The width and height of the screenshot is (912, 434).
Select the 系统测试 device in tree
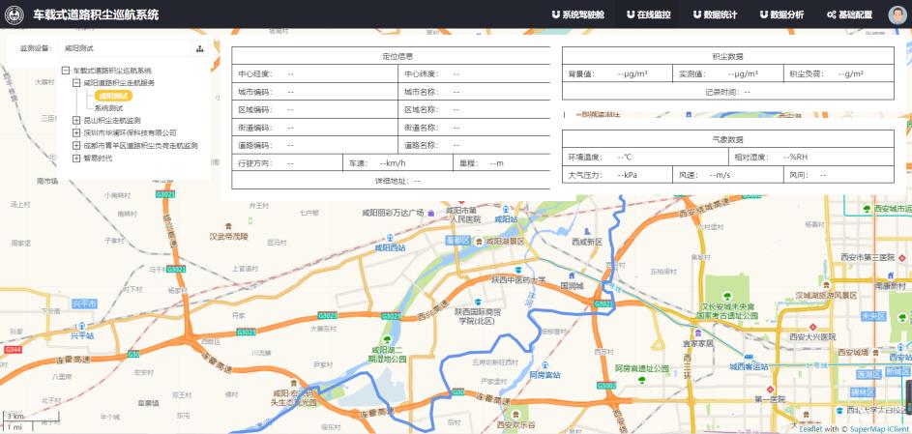(108, 108)
